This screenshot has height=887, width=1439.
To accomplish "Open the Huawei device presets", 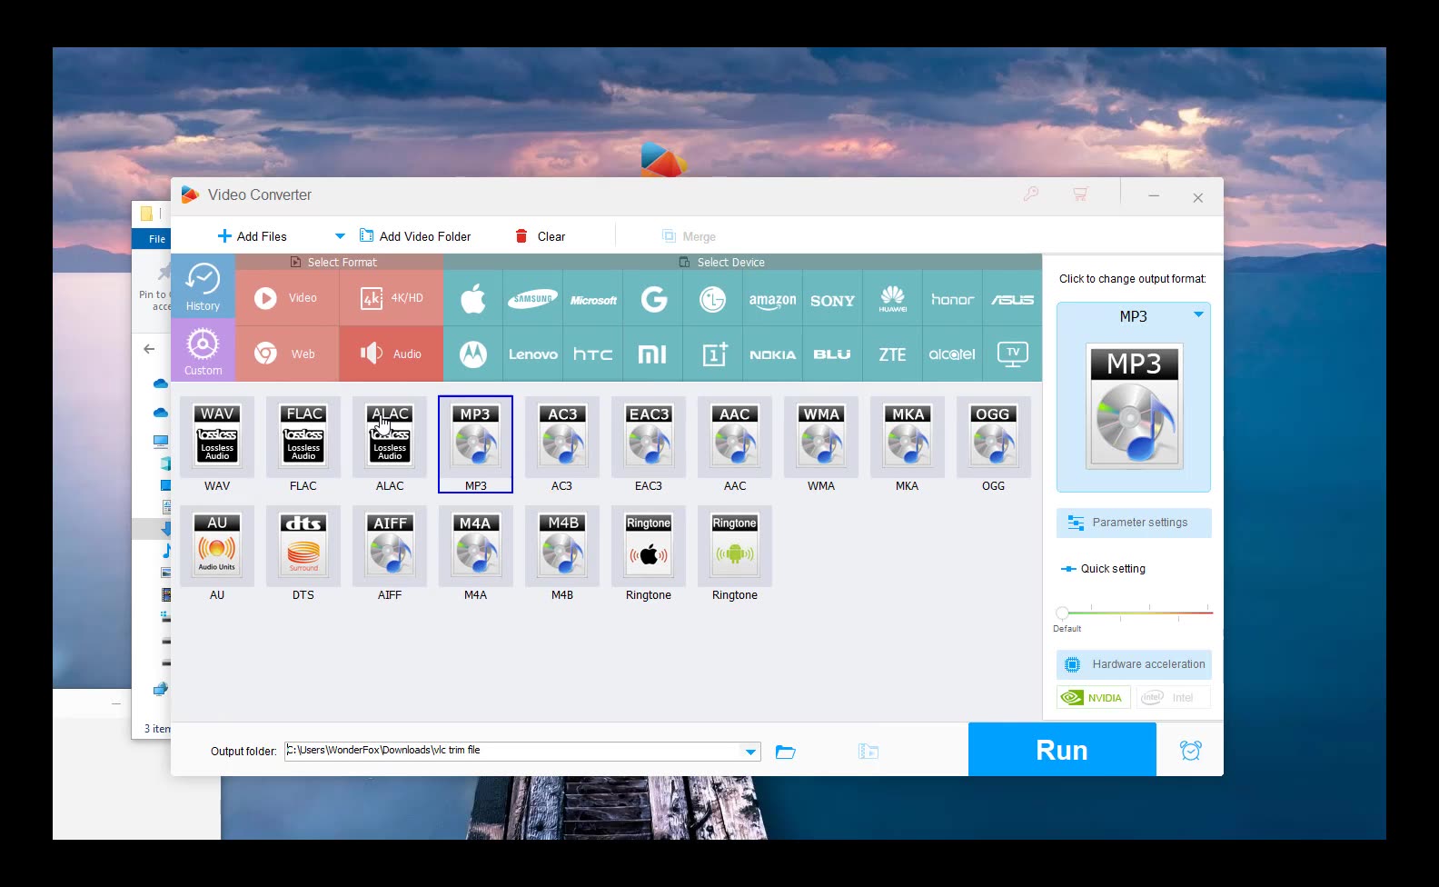I will pos(893,298).
